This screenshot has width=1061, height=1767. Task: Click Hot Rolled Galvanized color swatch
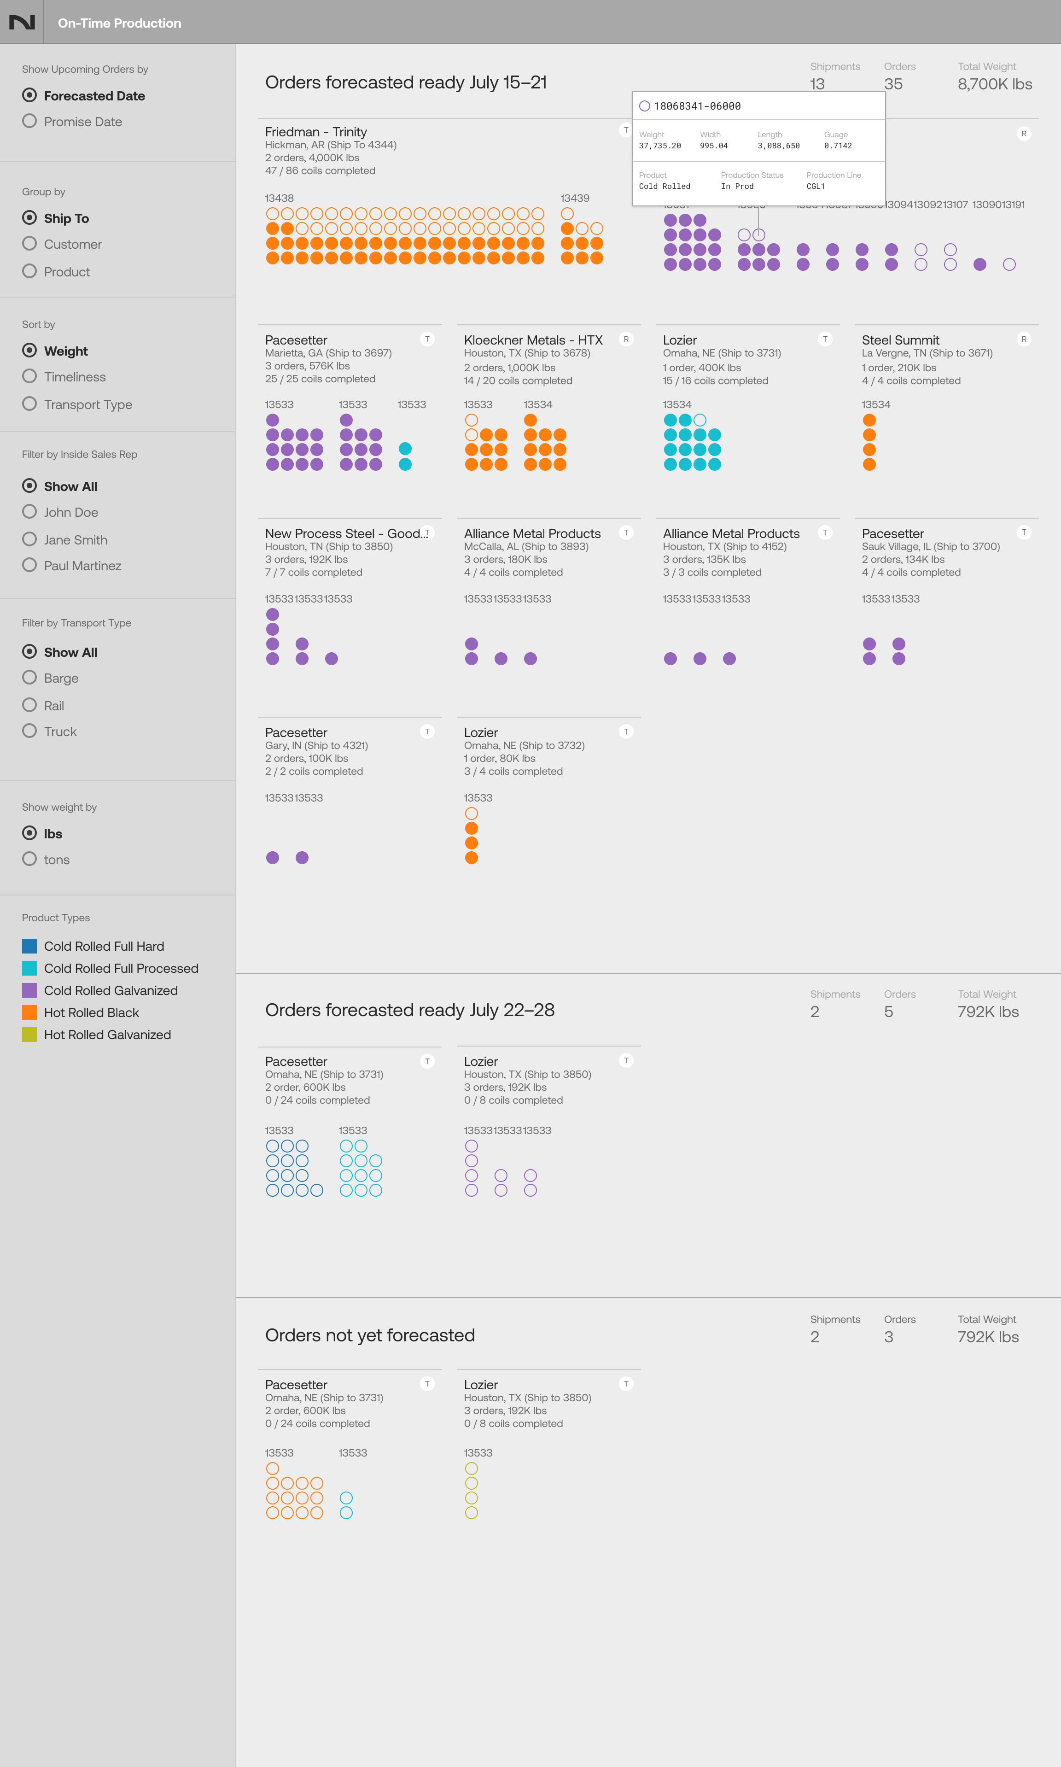(29, 1035)
